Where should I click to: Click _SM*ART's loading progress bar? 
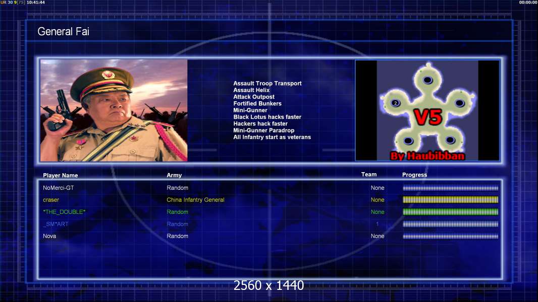click(x=450, y=224)
